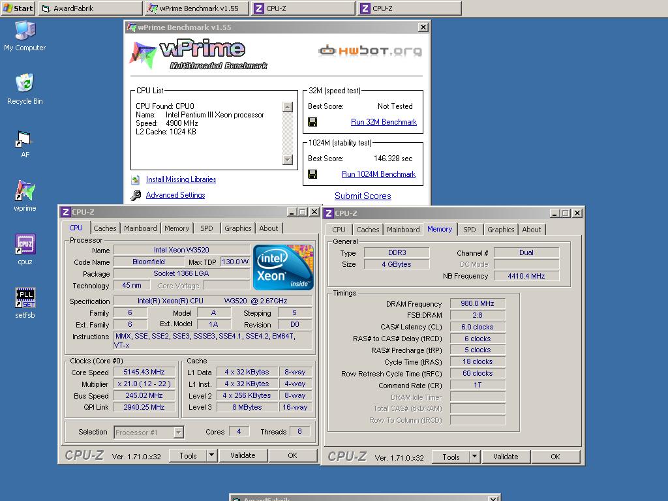Click the floppy save icon for 32M test
This screenshot has width=668, height=501.
(312, 122)
